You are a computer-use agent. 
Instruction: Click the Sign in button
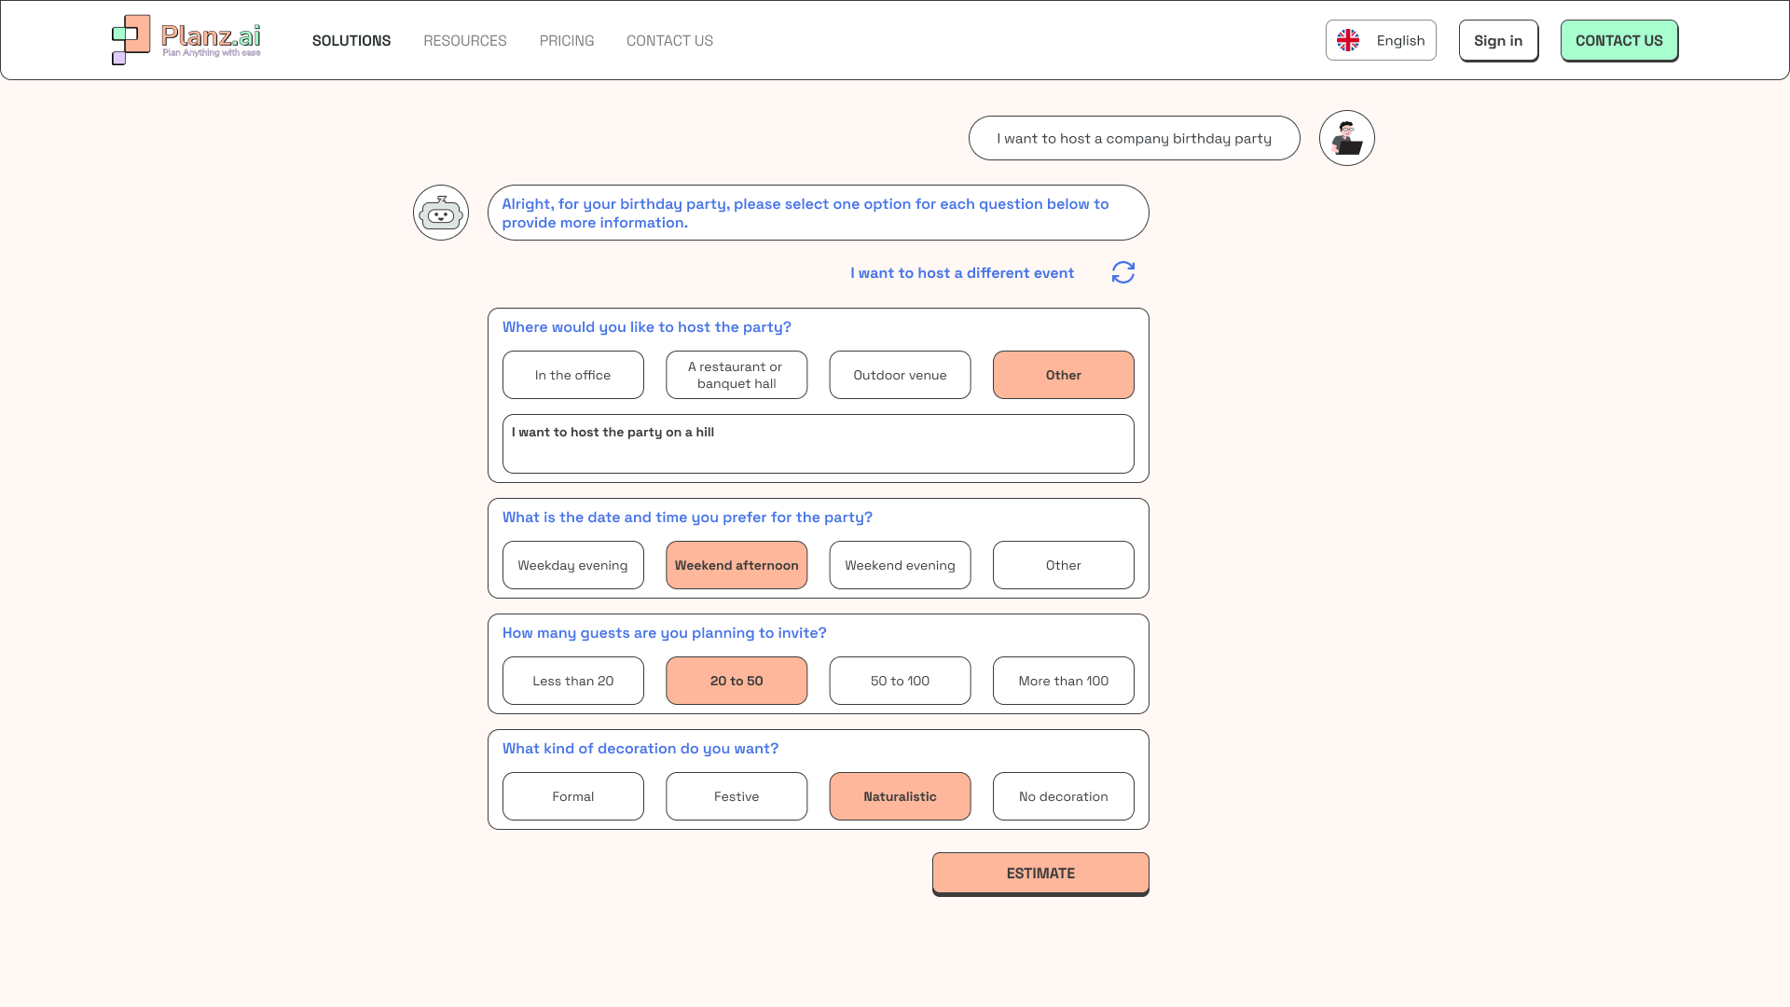[x=1497, y=40]
